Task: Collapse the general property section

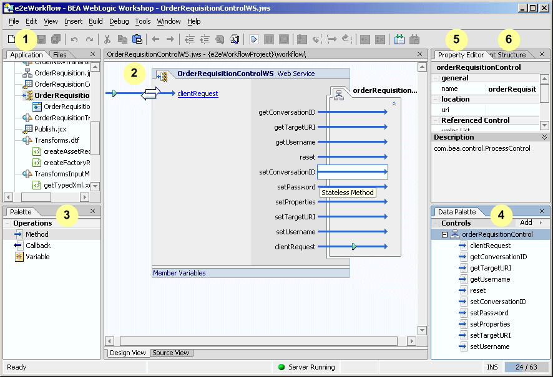Action: pos(436,78)
